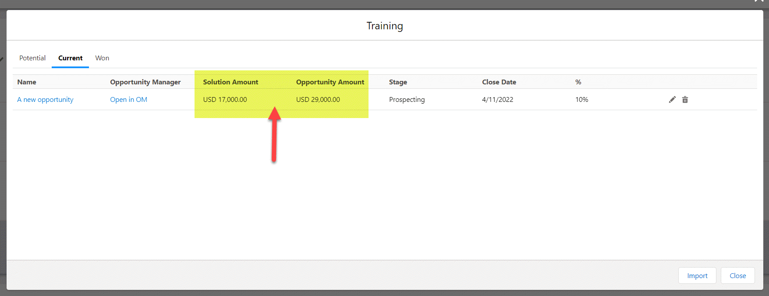Screen dimensions: 769x296
Task: Open the 'A new opportunity' link
Action: coord(45,100)
